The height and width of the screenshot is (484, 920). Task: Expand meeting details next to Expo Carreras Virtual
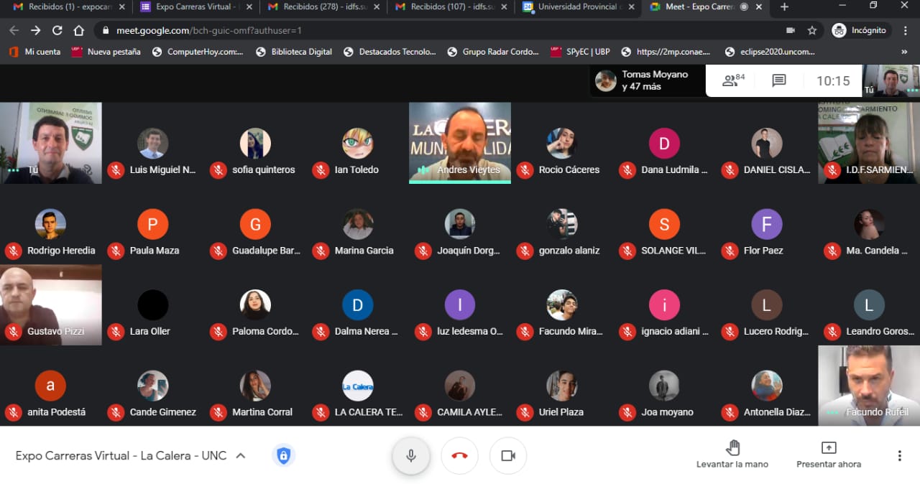[240, 456]
